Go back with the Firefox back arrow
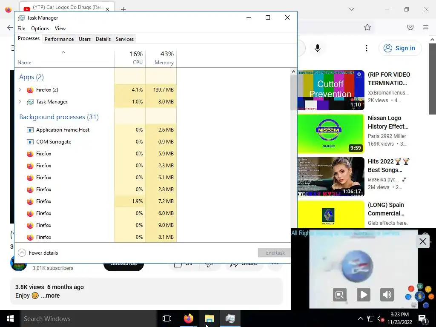 click(10, 27)
